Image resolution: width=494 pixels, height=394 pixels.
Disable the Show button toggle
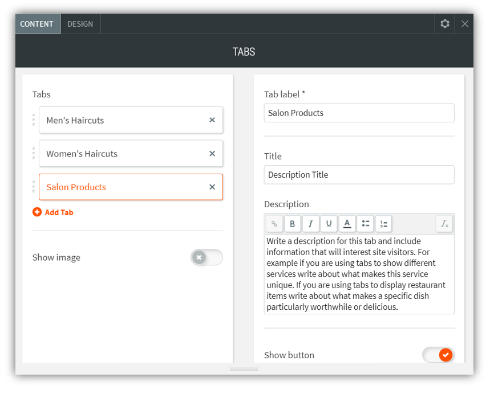[x=438, y=355]
